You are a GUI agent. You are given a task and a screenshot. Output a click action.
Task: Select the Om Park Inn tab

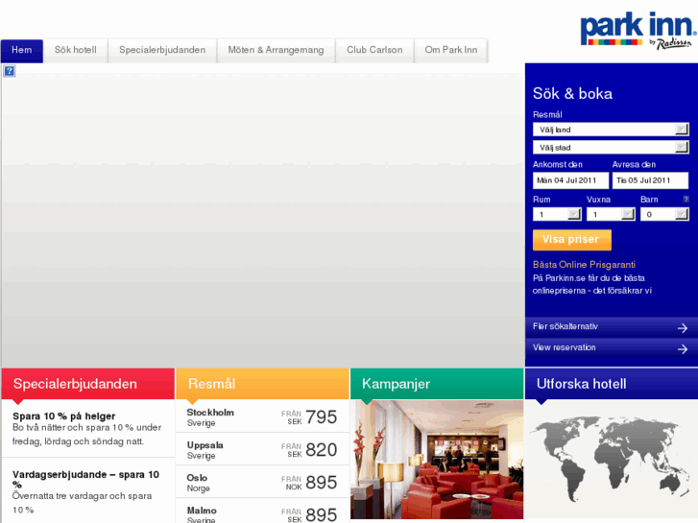(451, 50)
